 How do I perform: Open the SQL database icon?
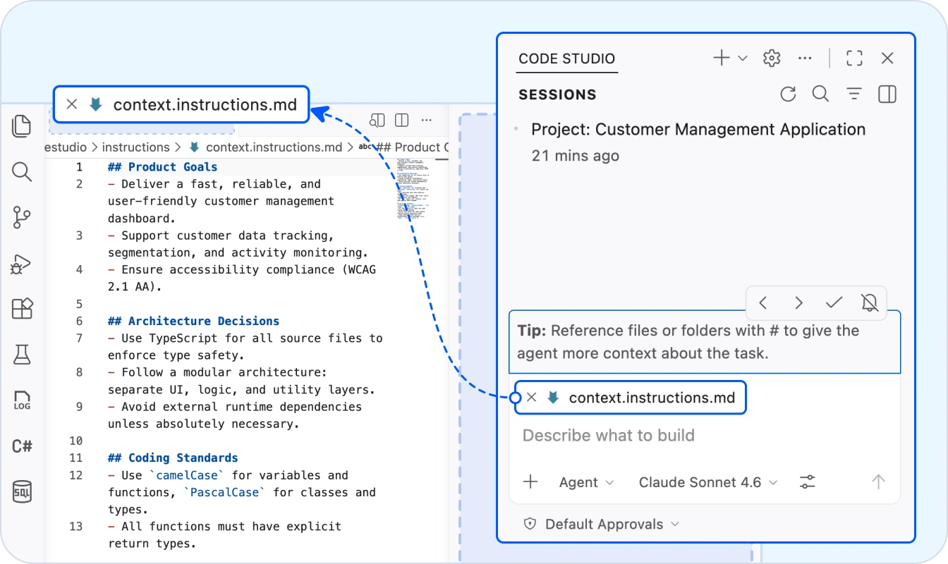22,491
